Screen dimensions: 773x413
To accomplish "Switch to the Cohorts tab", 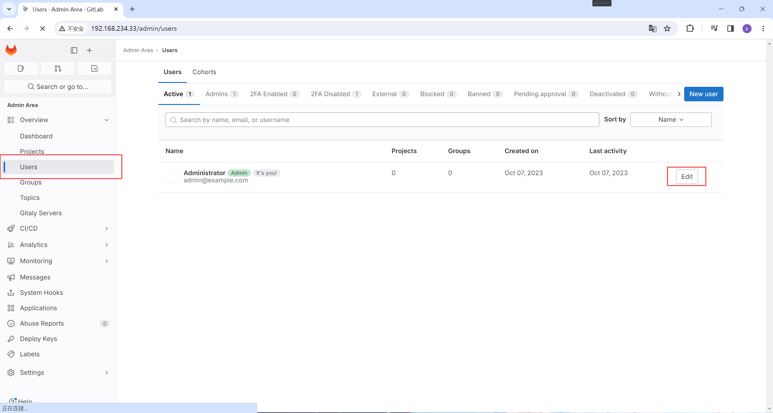I will tap(204, 72).
